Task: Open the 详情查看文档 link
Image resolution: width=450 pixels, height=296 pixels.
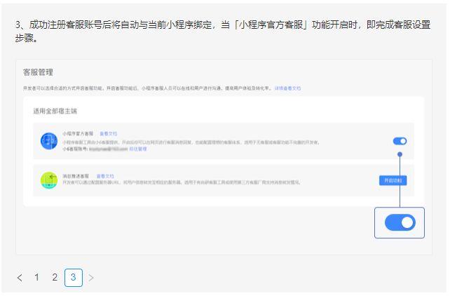Action: (x=287, y=88)
